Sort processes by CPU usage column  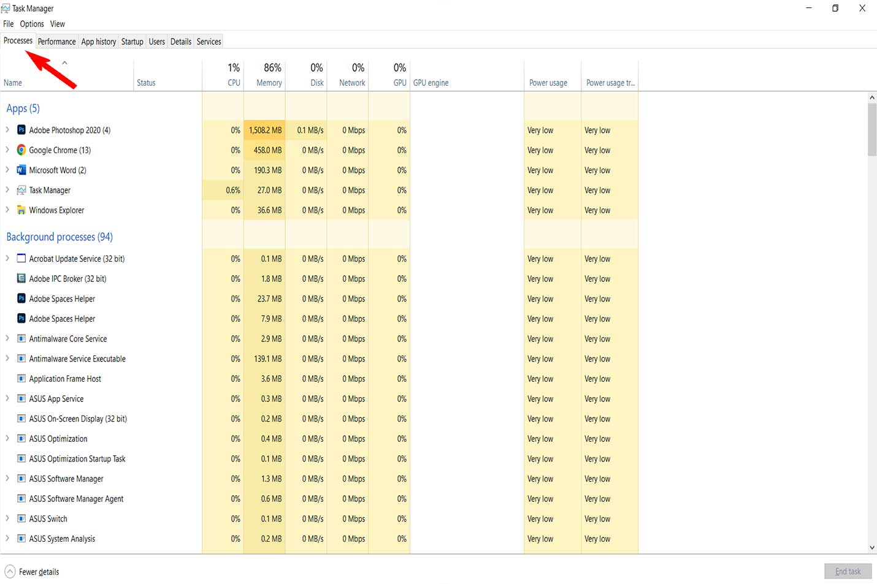tap(223, 76)
